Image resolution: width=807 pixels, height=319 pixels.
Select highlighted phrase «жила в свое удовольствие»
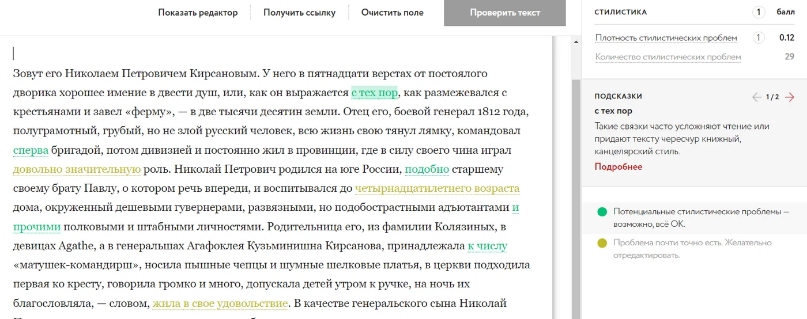click(x=220, y=303)
